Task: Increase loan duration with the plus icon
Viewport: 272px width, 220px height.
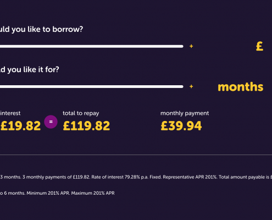Action: (191, 86)
